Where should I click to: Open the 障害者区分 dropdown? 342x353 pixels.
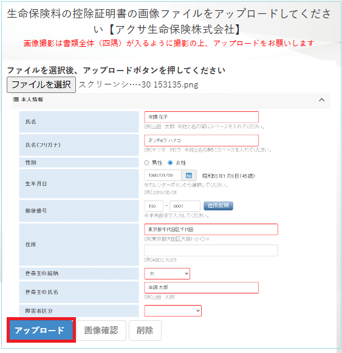[173, 310]
